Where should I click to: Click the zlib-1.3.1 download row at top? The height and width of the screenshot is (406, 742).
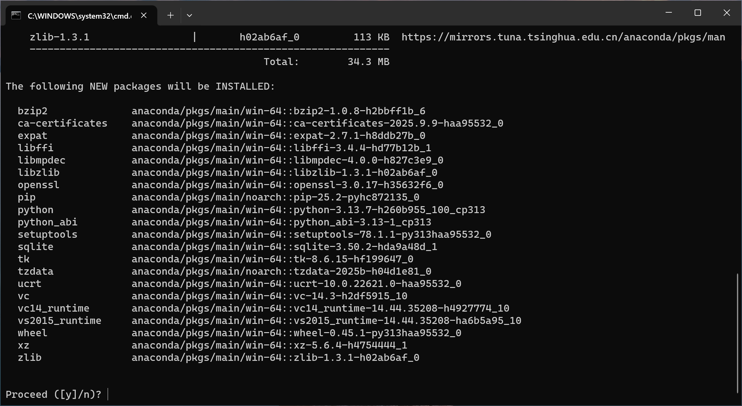point(59,37)
